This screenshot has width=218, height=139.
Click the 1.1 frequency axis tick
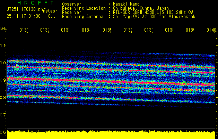[x=3, y=45]
